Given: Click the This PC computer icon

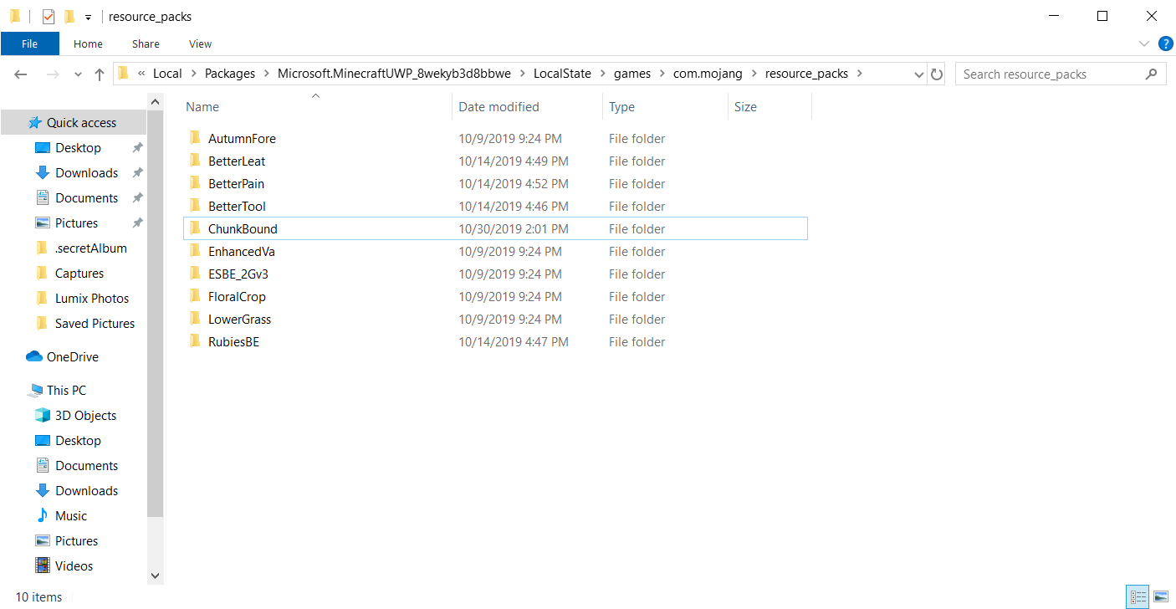Looking at the screenshot, I should coord(35,391).
